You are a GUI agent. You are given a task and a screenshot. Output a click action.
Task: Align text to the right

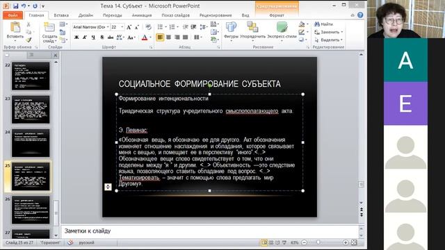pyautogui.click(x=177, y=37)
